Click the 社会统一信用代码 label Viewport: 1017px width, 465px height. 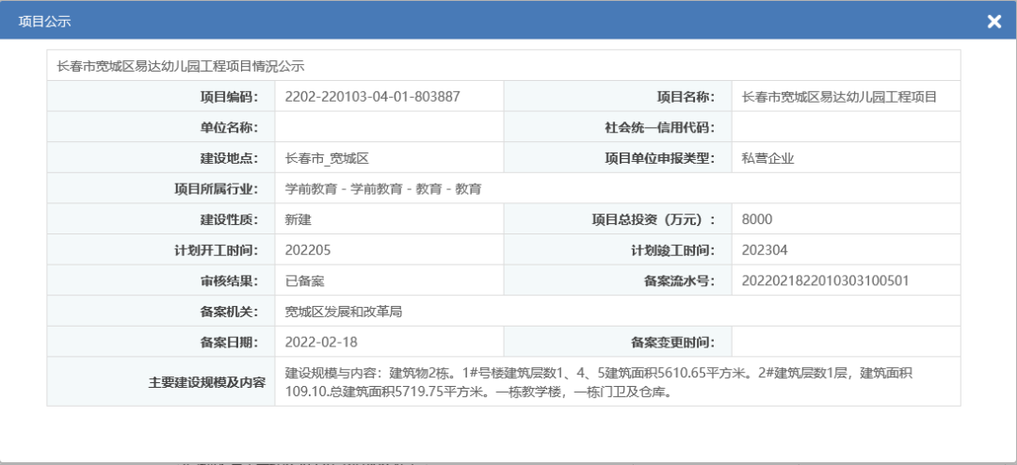tap(659, 127)
